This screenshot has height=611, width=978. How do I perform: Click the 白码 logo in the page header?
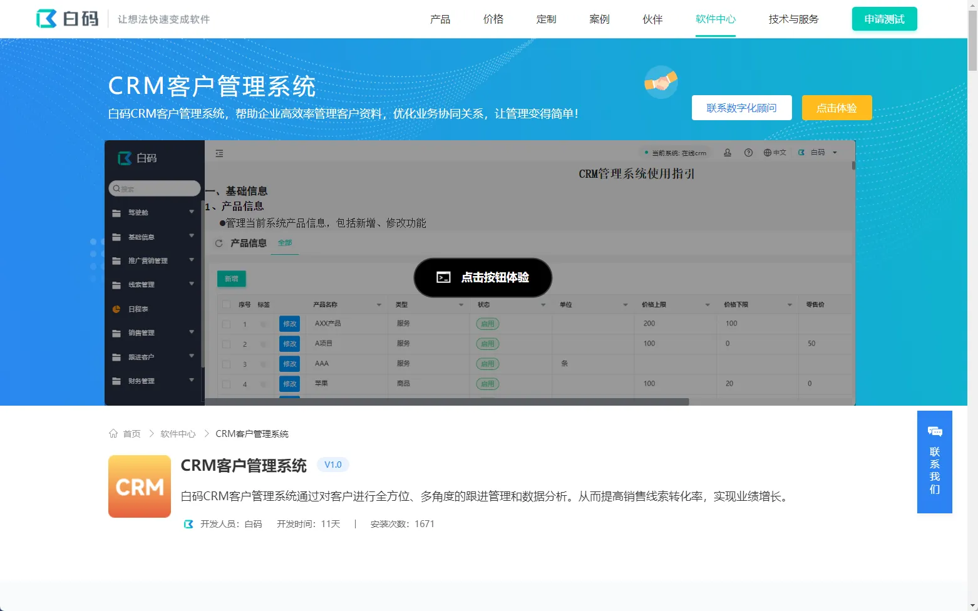[x=68, y=19]
